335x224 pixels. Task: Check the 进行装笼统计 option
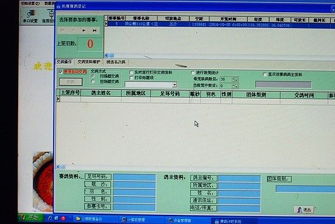pos(192,72)
